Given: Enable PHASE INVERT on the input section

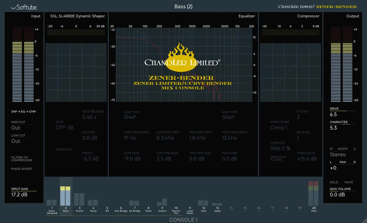Looking at the screenshot, I should point(21,169).
